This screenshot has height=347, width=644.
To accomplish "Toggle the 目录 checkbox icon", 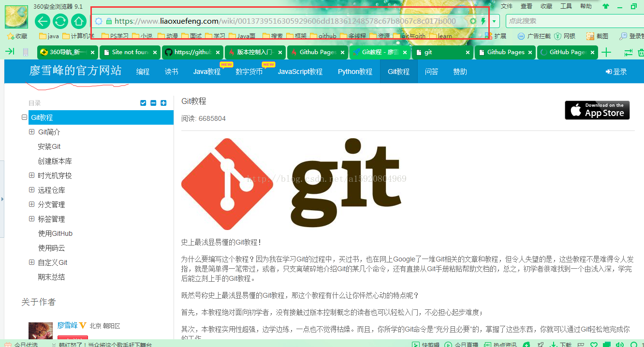I will click(143, 103).
